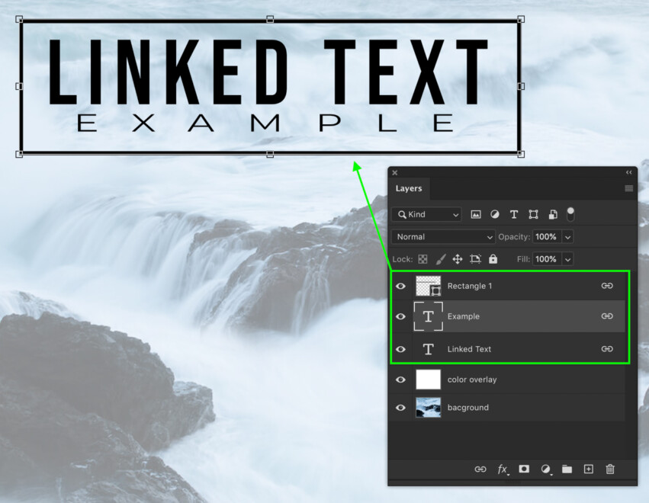Hide the bacground layer
The width and height of the screenshot is (649, 503).
400,408
